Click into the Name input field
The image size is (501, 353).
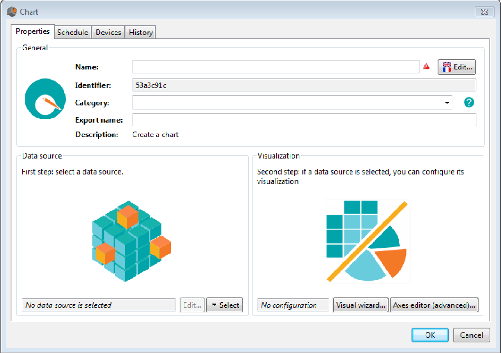click(x=276, y=67)
